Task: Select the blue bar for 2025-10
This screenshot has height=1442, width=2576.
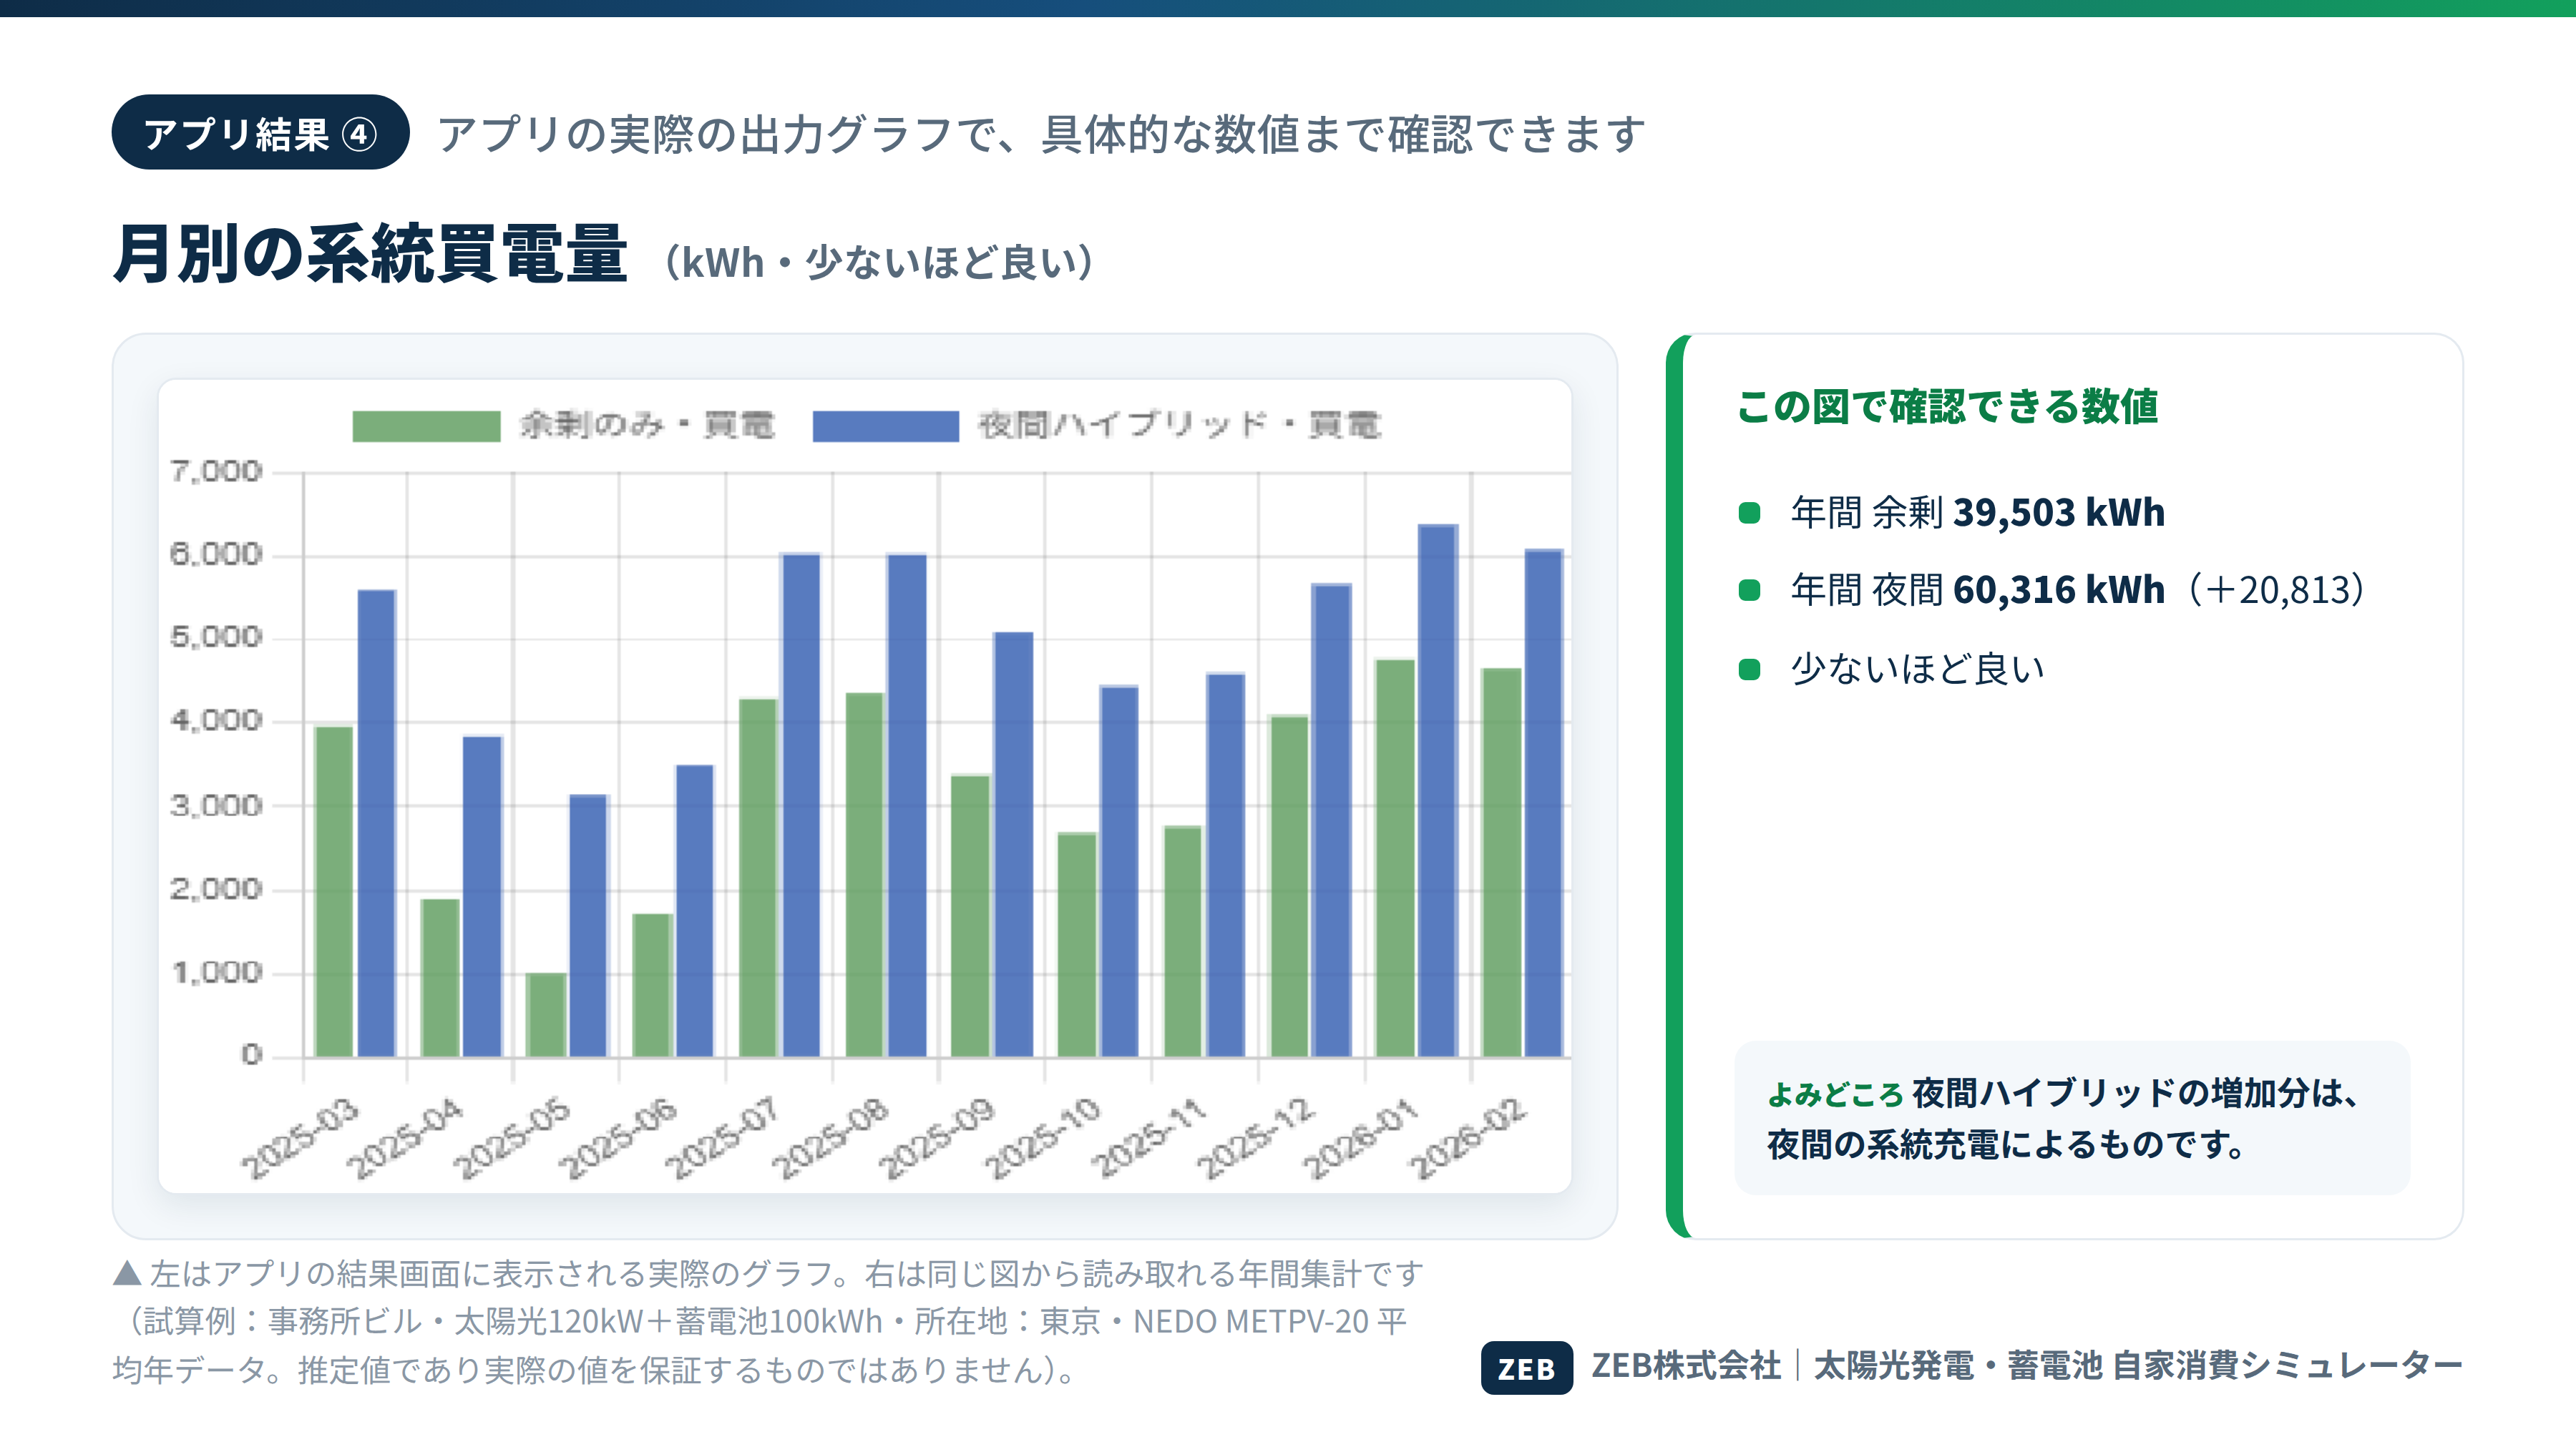Action: pyautogui.click(x=1120, y=871)
